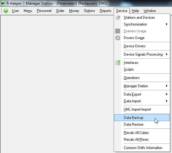
Task: Expand the Manager Station submenu
Action: 166,86
